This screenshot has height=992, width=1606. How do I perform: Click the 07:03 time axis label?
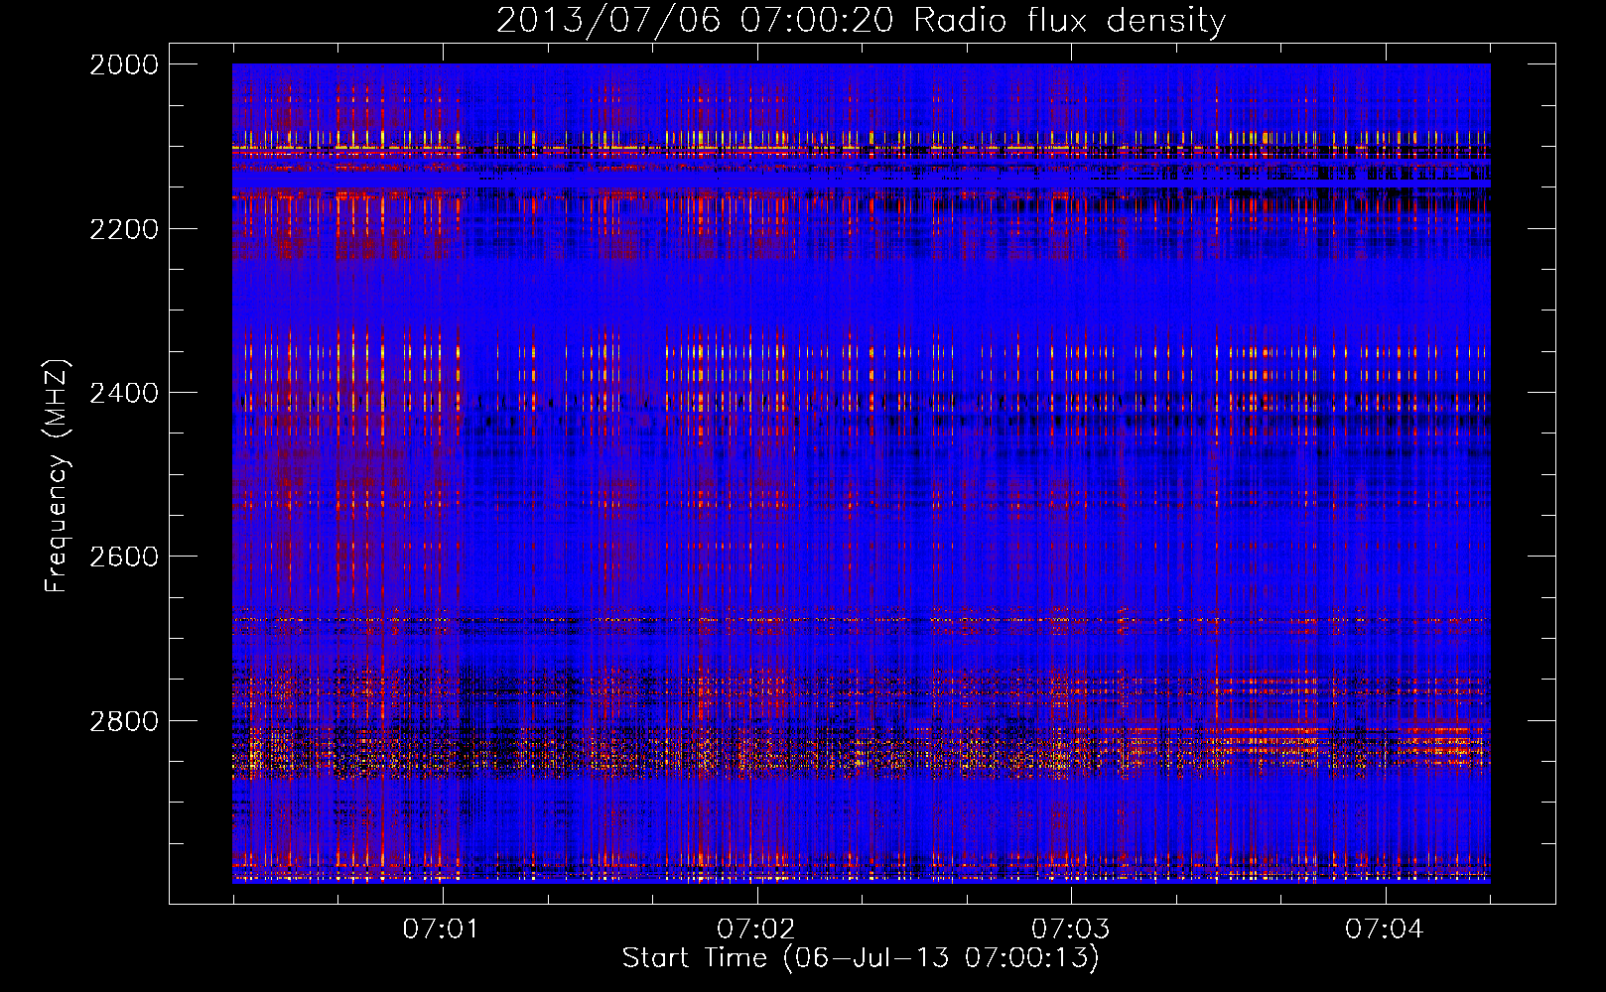1070,930
